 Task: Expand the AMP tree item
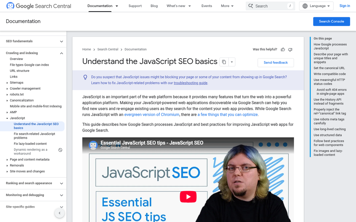click(x=7, y=112)
